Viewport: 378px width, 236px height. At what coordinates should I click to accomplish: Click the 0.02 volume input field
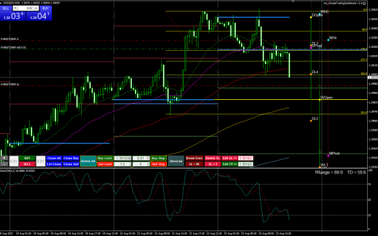tap(26, 8)
